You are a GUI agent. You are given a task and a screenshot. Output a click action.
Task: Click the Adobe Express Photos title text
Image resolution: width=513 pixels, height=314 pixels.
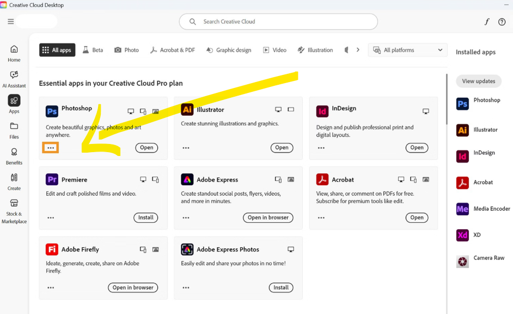point(228,249)
